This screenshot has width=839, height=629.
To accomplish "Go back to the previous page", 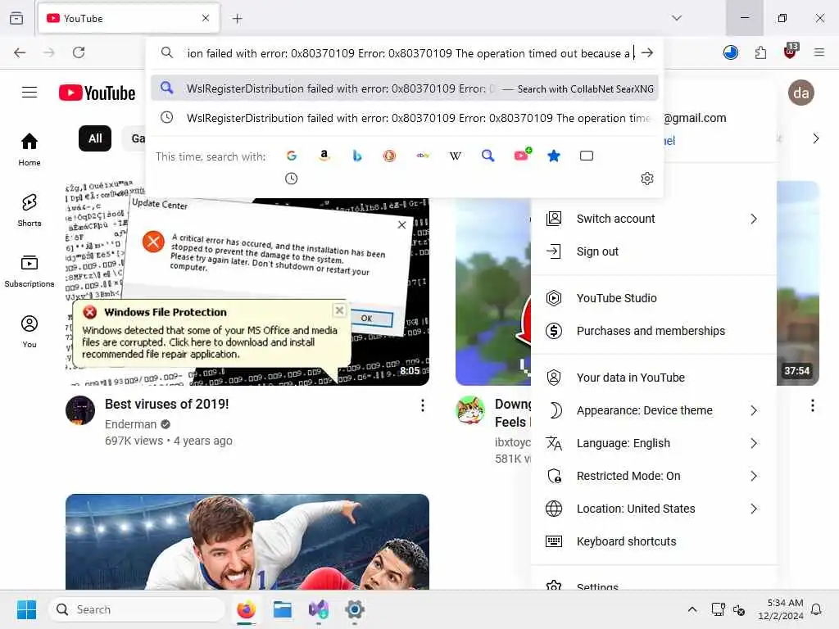I will [x=20, y=52].
